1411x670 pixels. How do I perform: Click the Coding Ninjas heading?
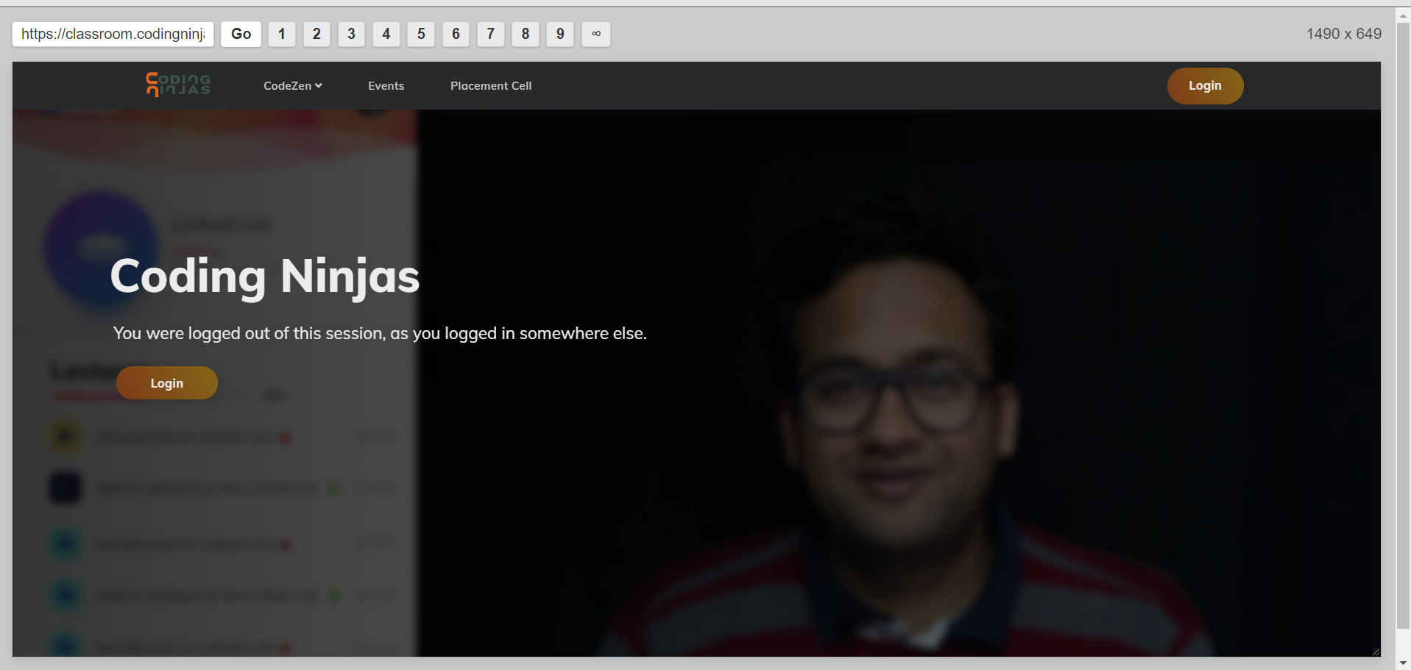[x=265, y=277]
